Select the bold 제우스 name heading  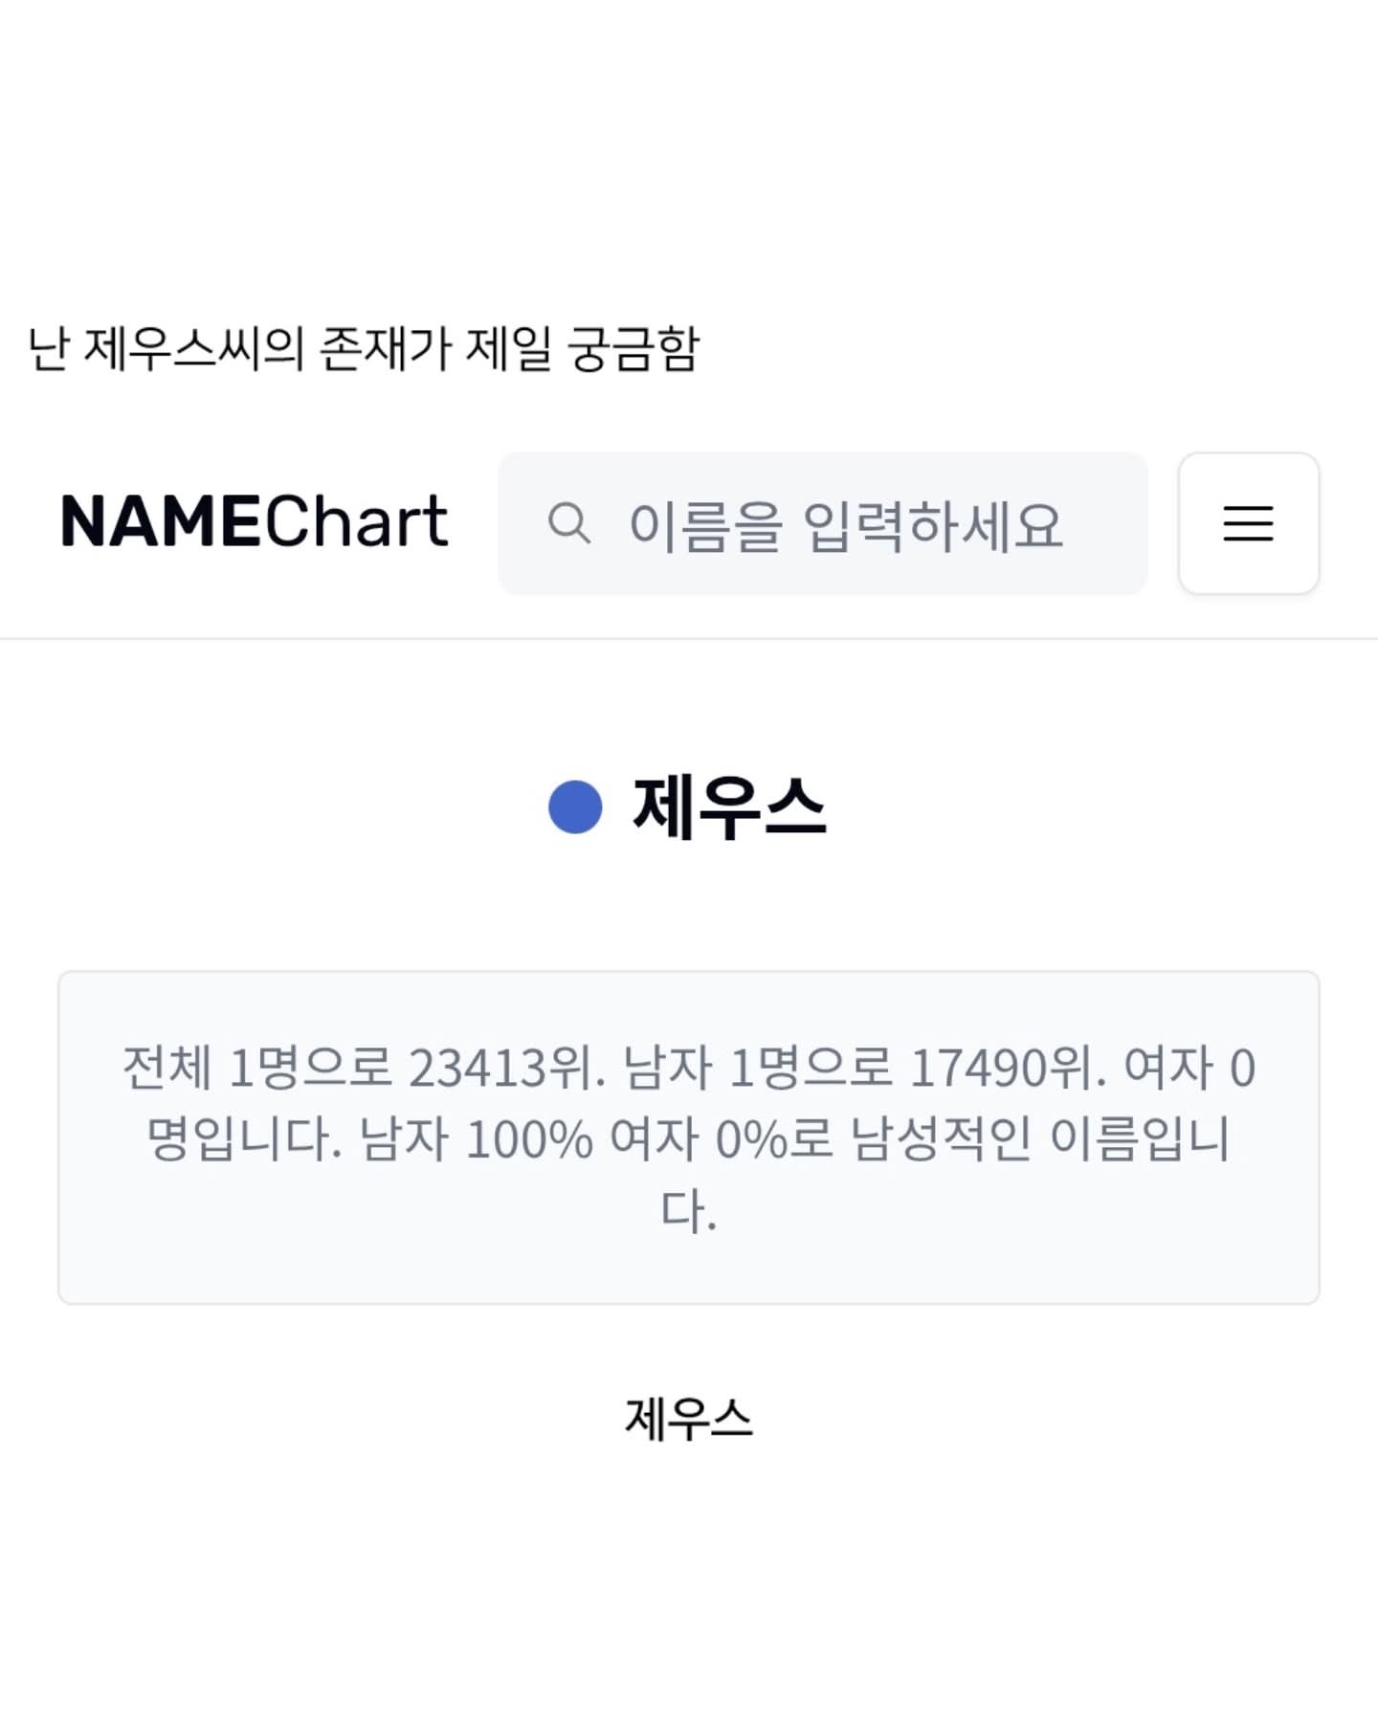729,807
